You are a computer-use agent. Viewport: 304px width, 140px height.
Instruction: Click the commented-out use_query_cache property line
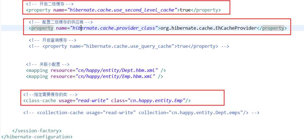click(129, 46)
